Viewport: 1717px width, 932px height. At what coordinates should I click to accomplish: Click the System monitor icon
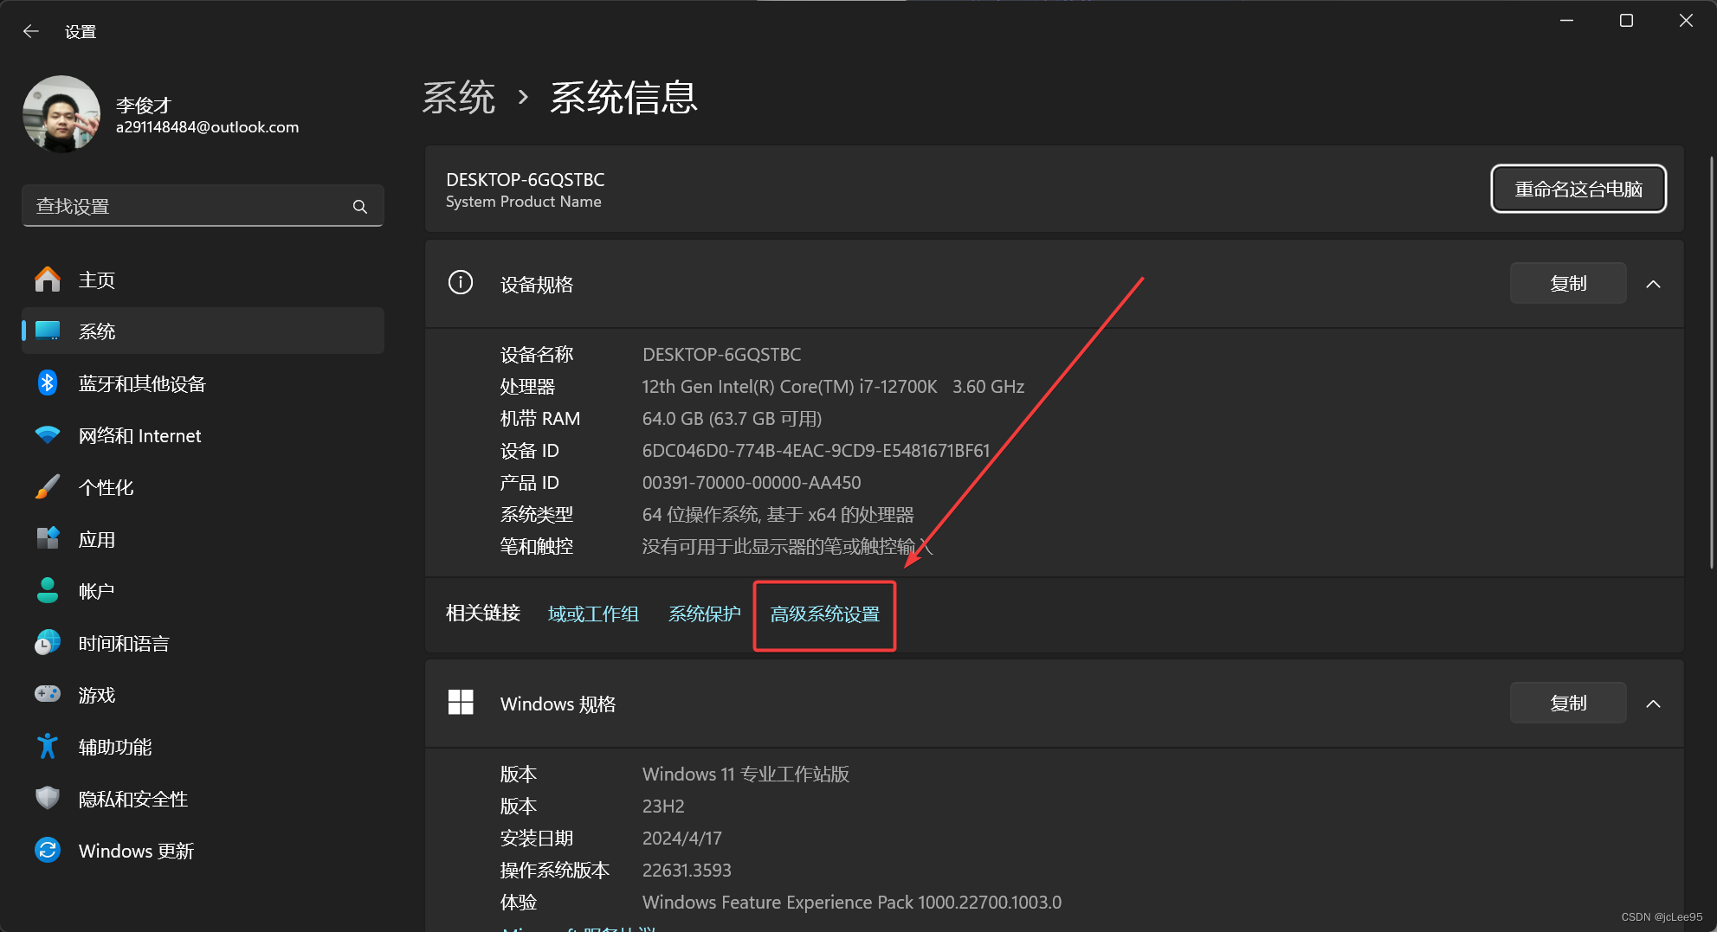click(48, 331)
